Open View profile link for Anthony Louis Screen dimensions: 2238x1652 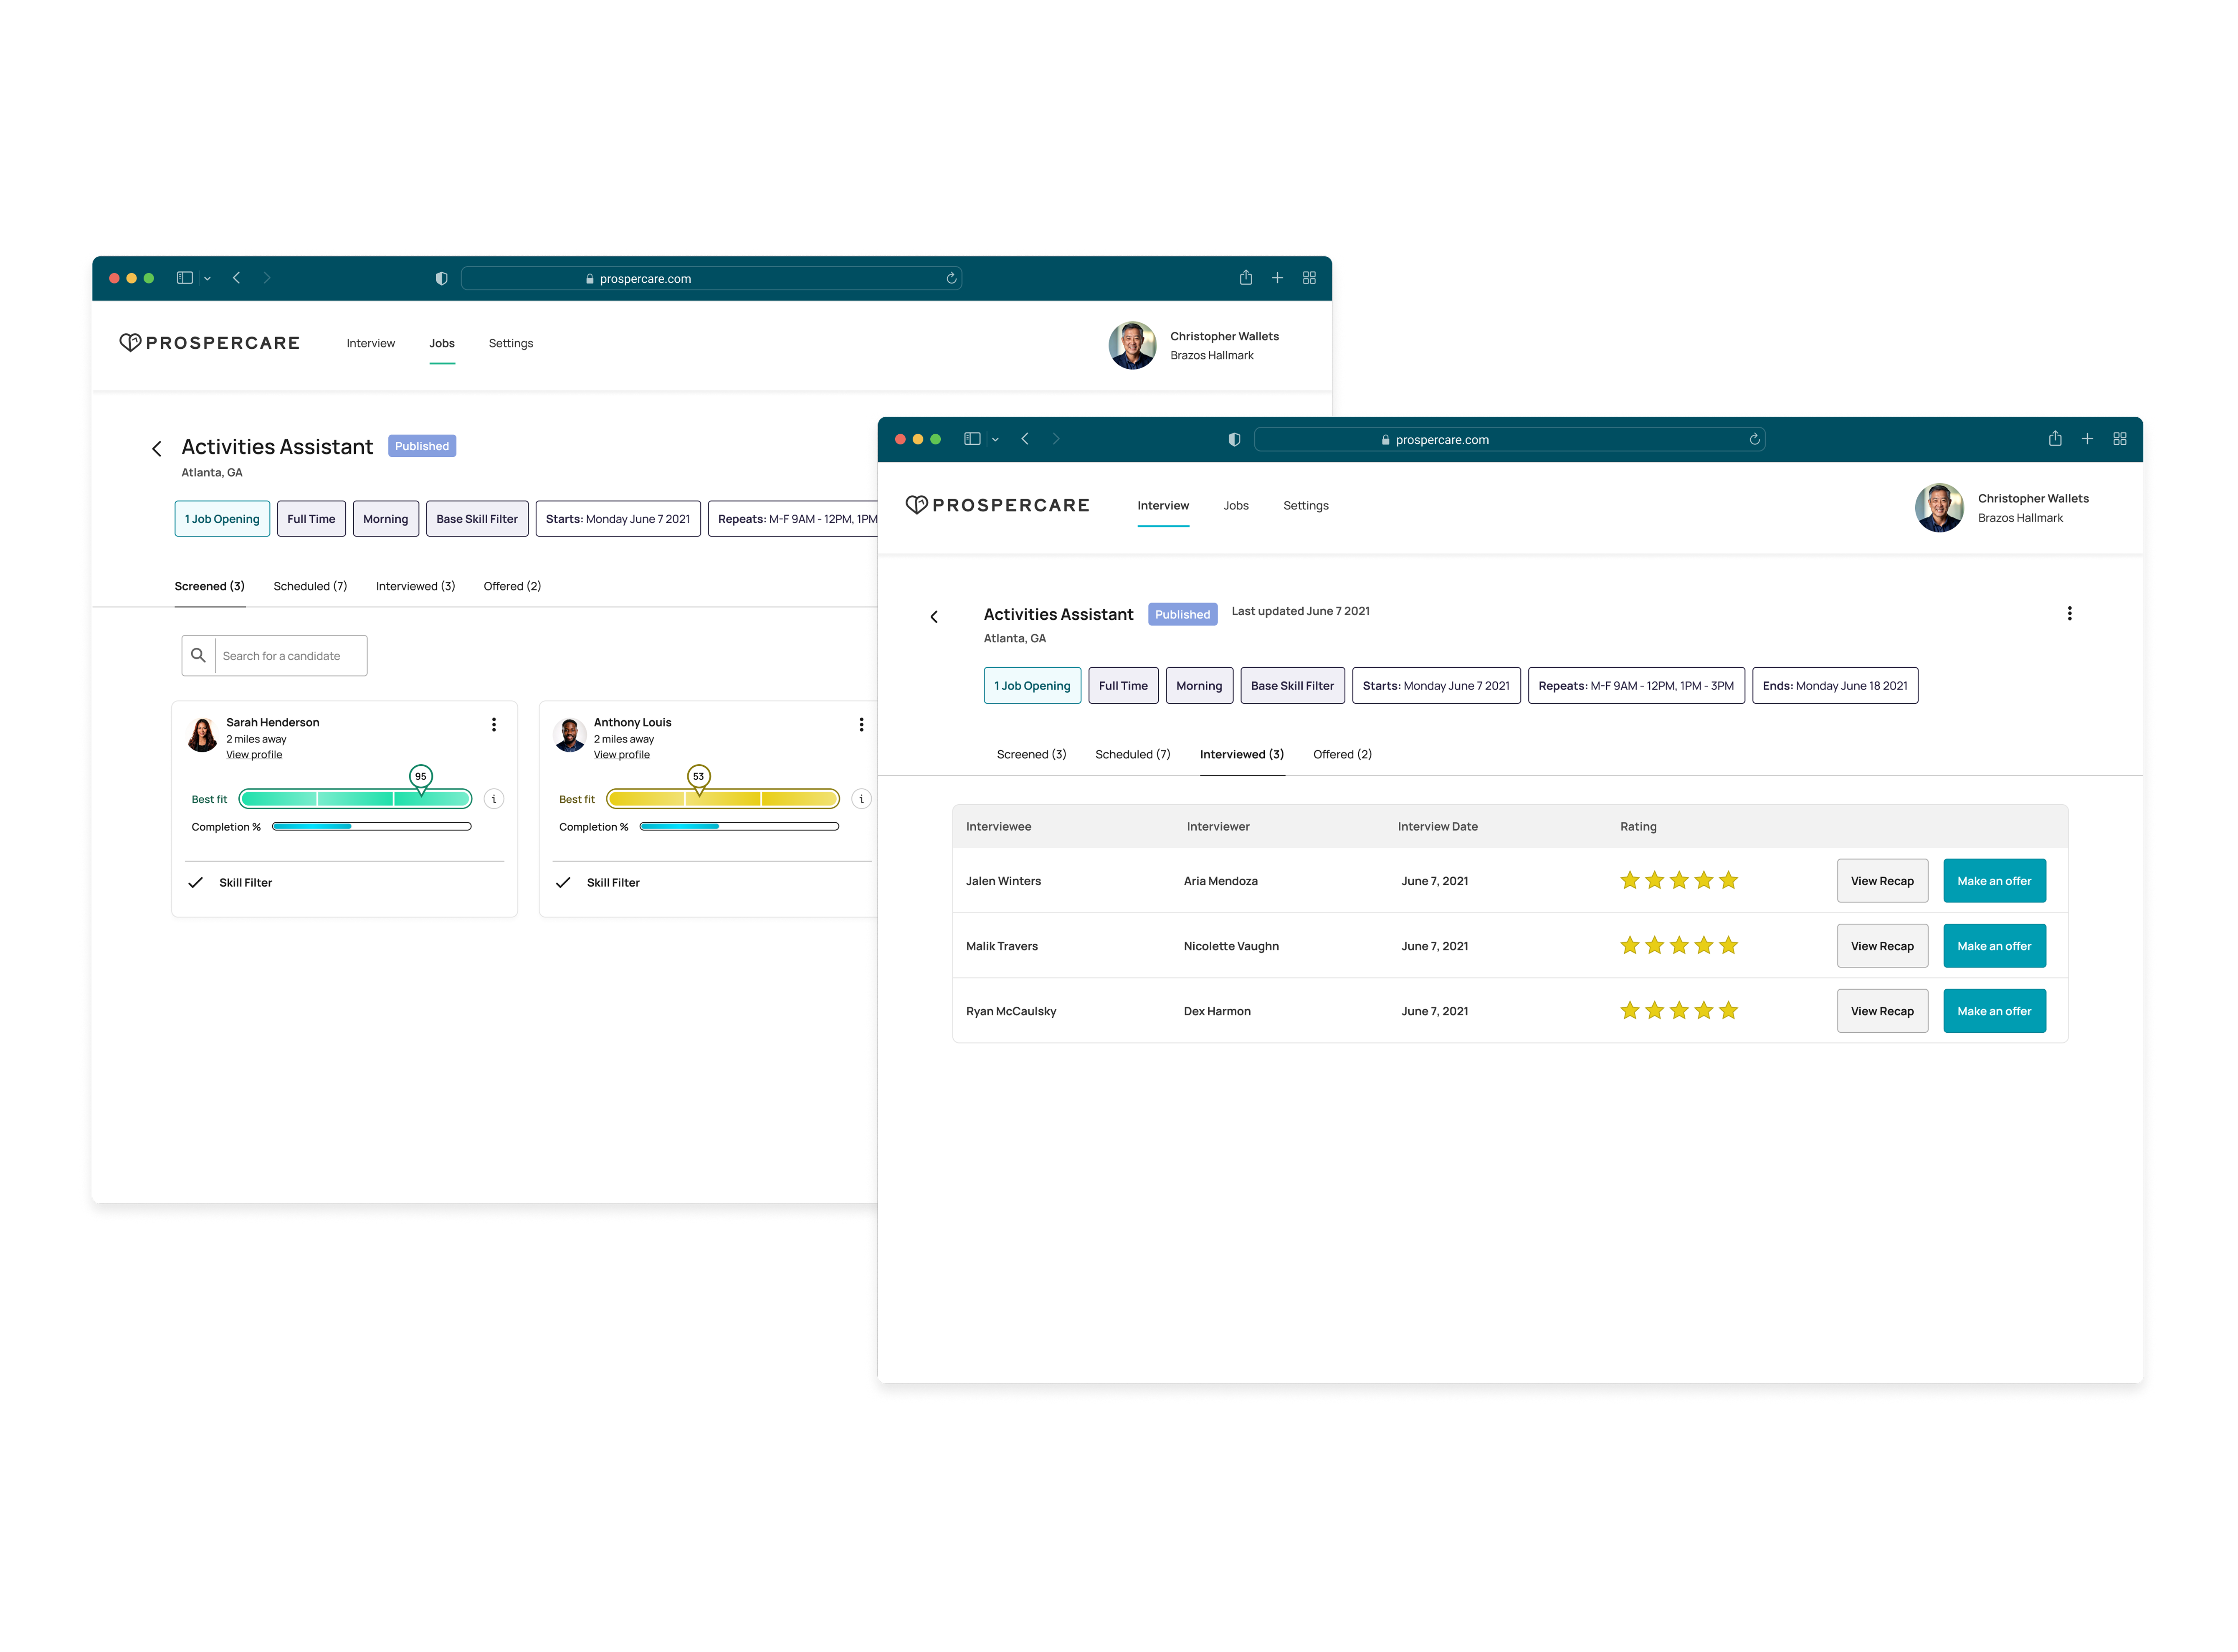click(622, 755)
